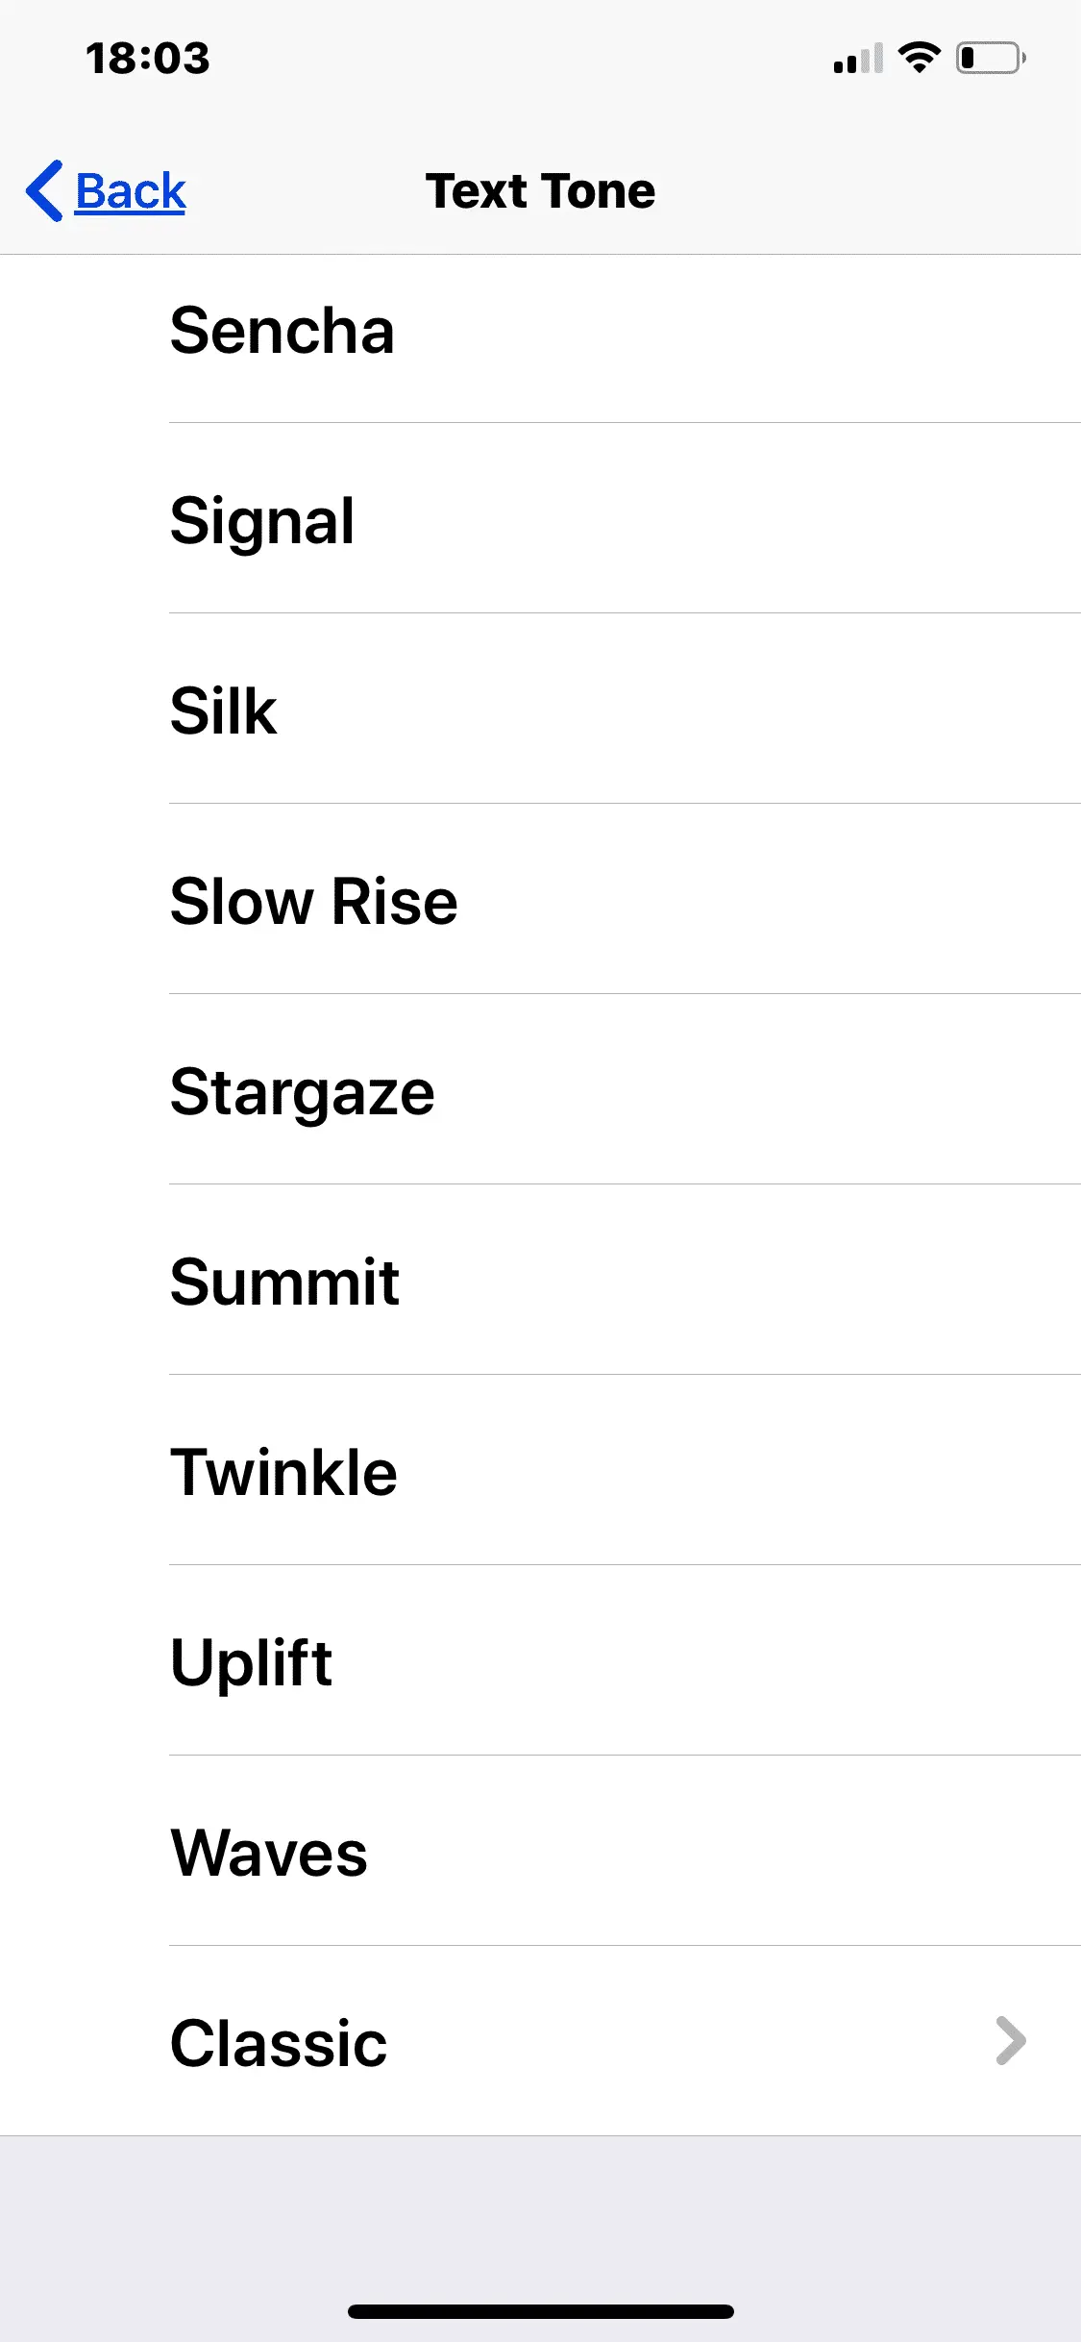Tap the 18:03 clock in status bar

click(147, 59)
